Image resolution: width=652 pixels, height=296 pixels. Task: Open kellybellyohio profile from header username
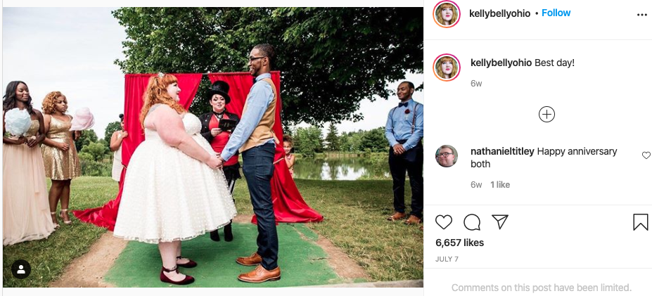[x=499, y=14]
